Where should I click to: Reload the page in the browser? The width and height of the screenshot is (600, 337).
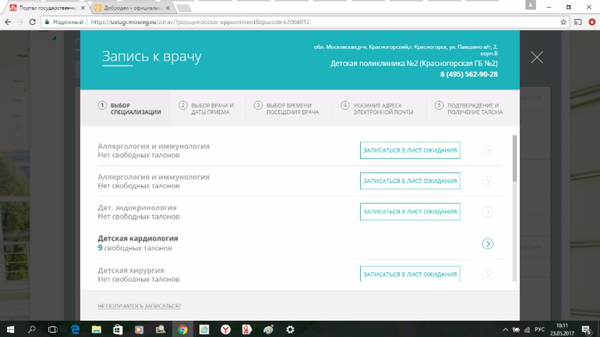32,23
